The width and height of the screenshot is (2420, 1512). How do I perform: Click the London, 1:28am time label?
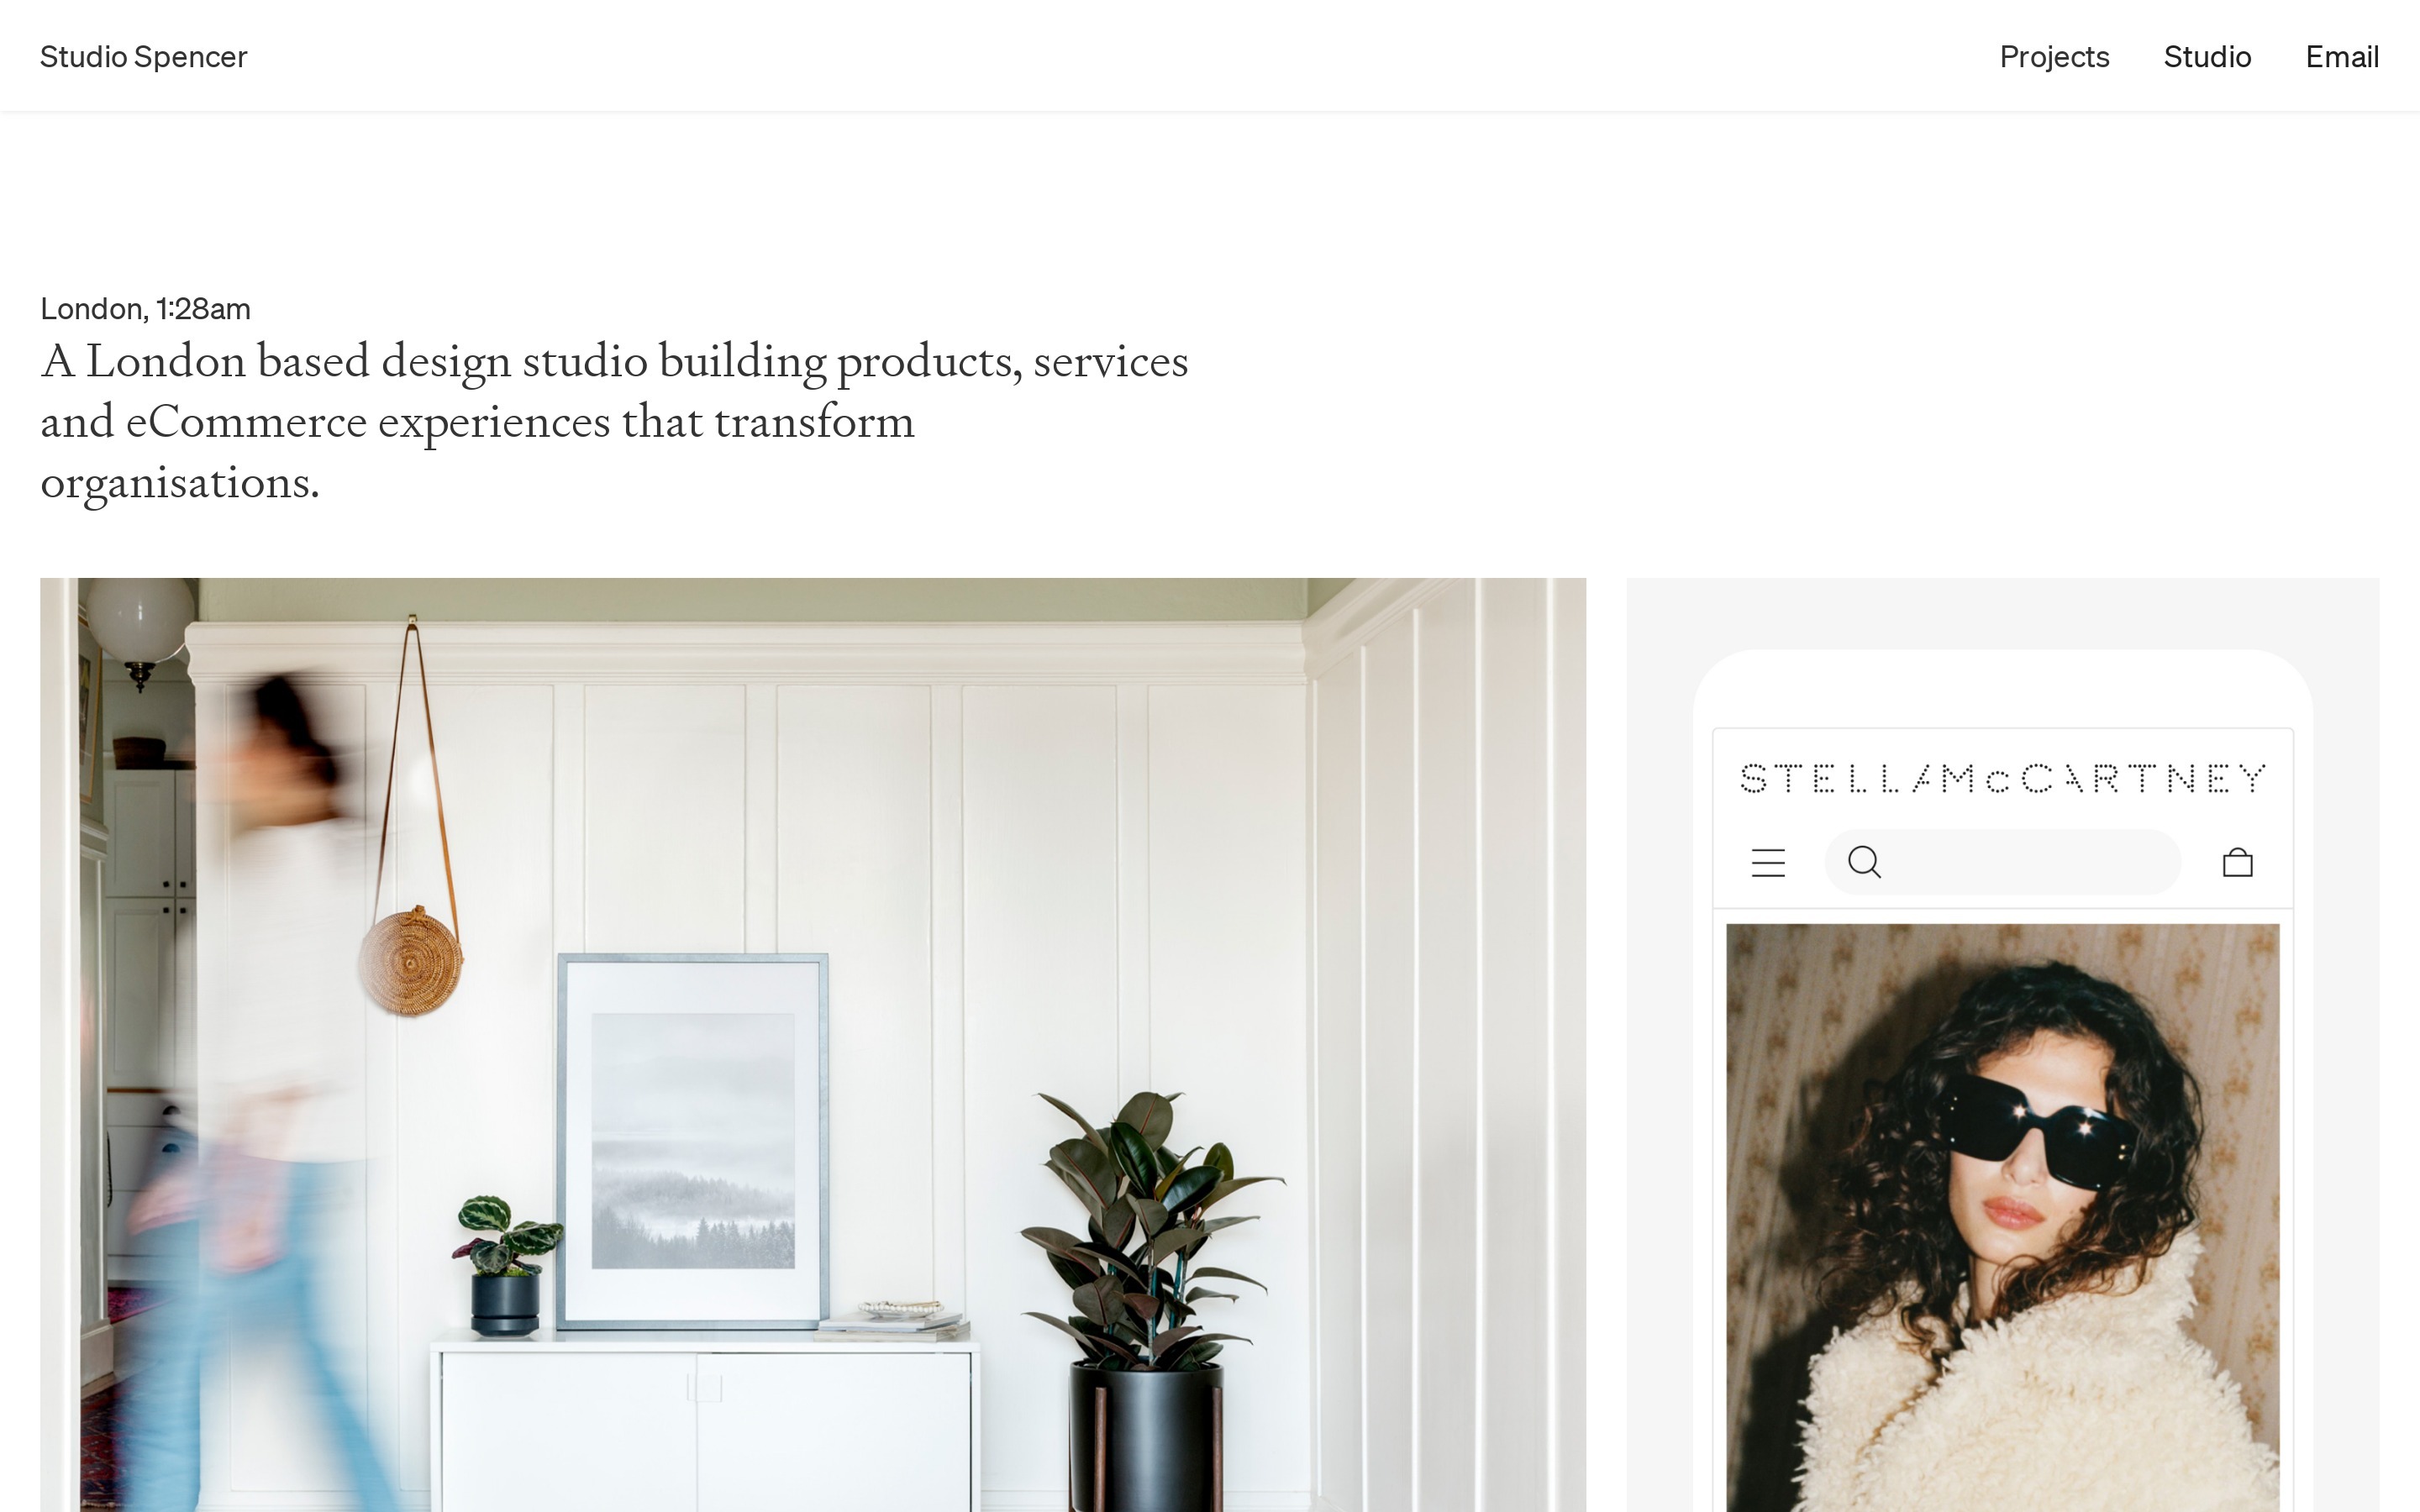[x=145, y=309]
